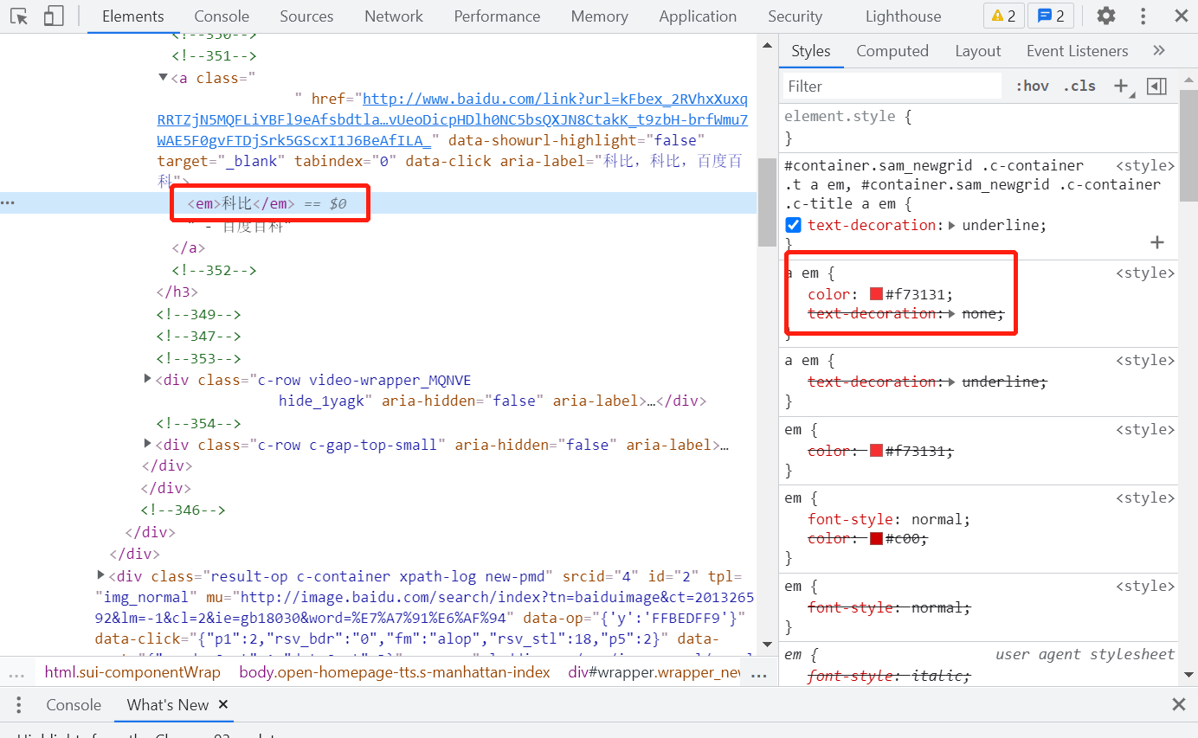
Task: Toggle the .cls class editor button
Action: click(1079, 86)
